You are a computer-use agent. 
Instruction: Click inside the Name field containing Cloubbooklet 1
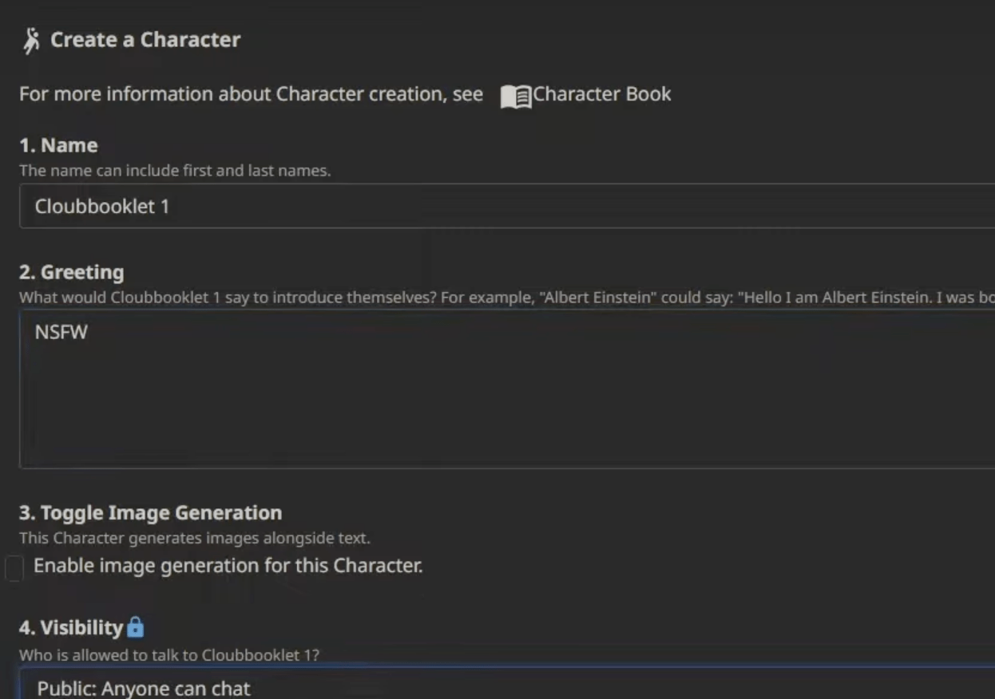(319, 206)
